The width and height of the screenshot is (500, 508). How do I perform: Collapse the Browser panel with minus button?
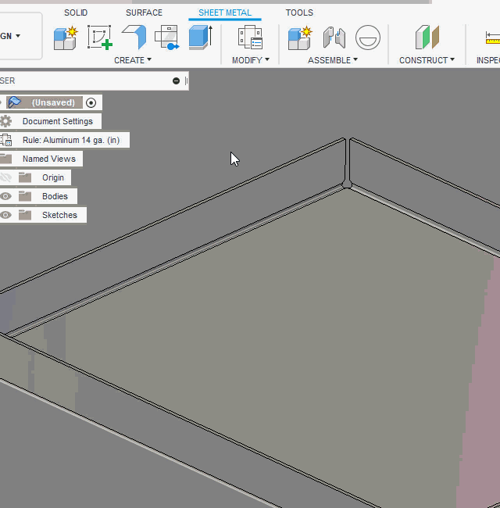click(177, 80)
